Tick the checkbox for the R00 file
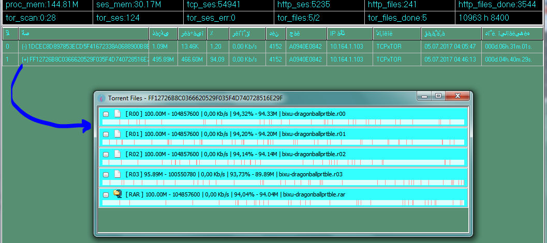547x243 pixels. (x=106, y=114)
